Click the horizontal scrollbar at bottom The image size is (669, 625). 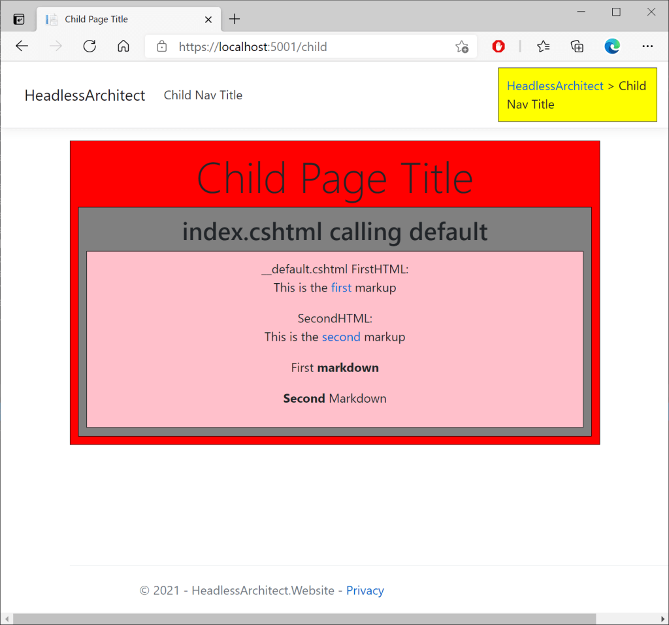304,618
